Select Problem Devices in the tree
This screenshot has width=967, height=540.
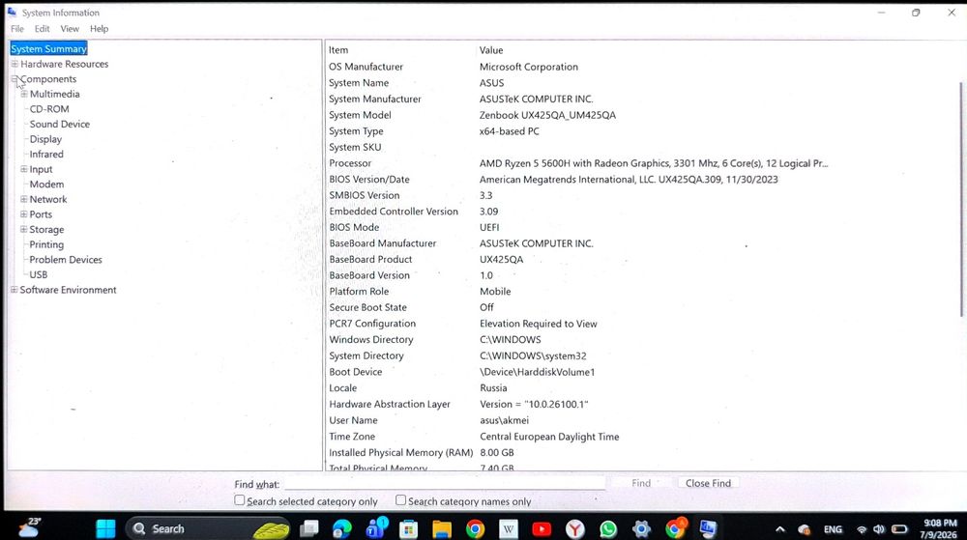point(66,259)
